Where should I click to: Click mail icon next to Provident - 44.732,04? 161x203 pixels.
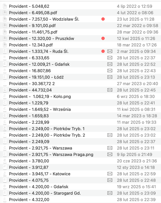pos(110,90)
